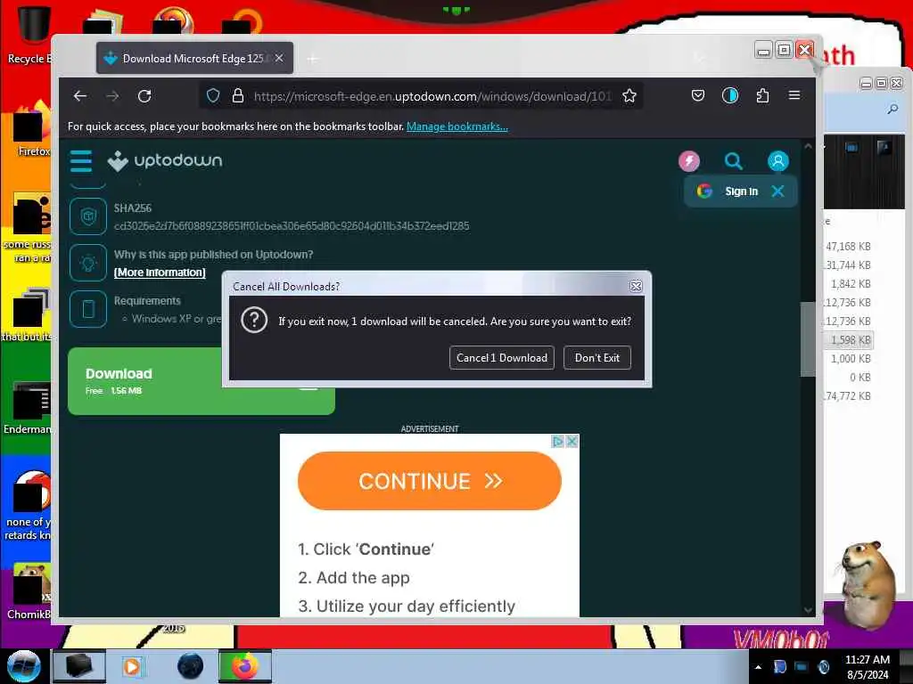913x684 pixels.
Task: Open Uptodown search magnifier icon
Action: (734, 161)
